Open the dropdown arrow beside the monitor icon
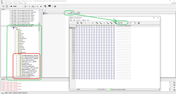Image resolution: width=176 pixels, height=94 pixels. (52, 6)
